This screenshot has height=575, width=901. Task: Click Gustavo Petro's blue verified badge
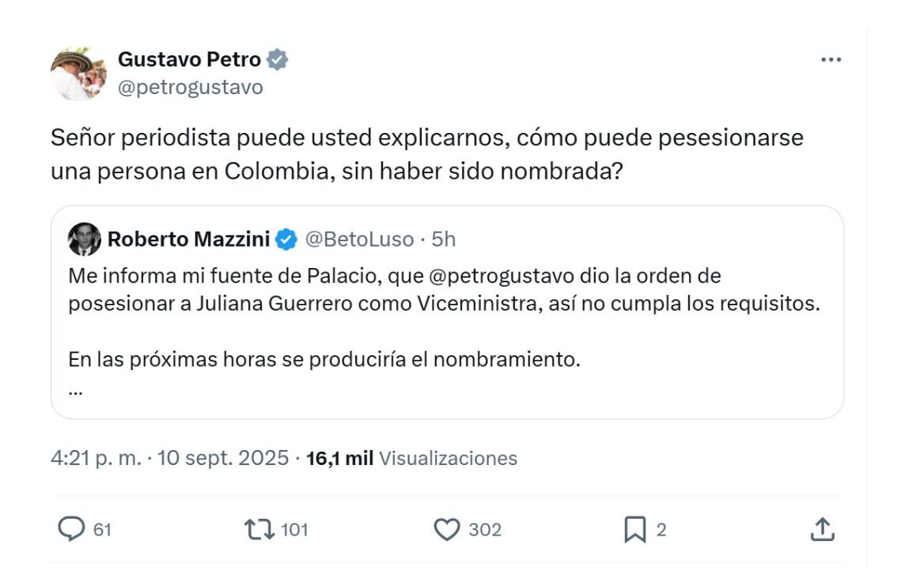[x=275, y=58]
